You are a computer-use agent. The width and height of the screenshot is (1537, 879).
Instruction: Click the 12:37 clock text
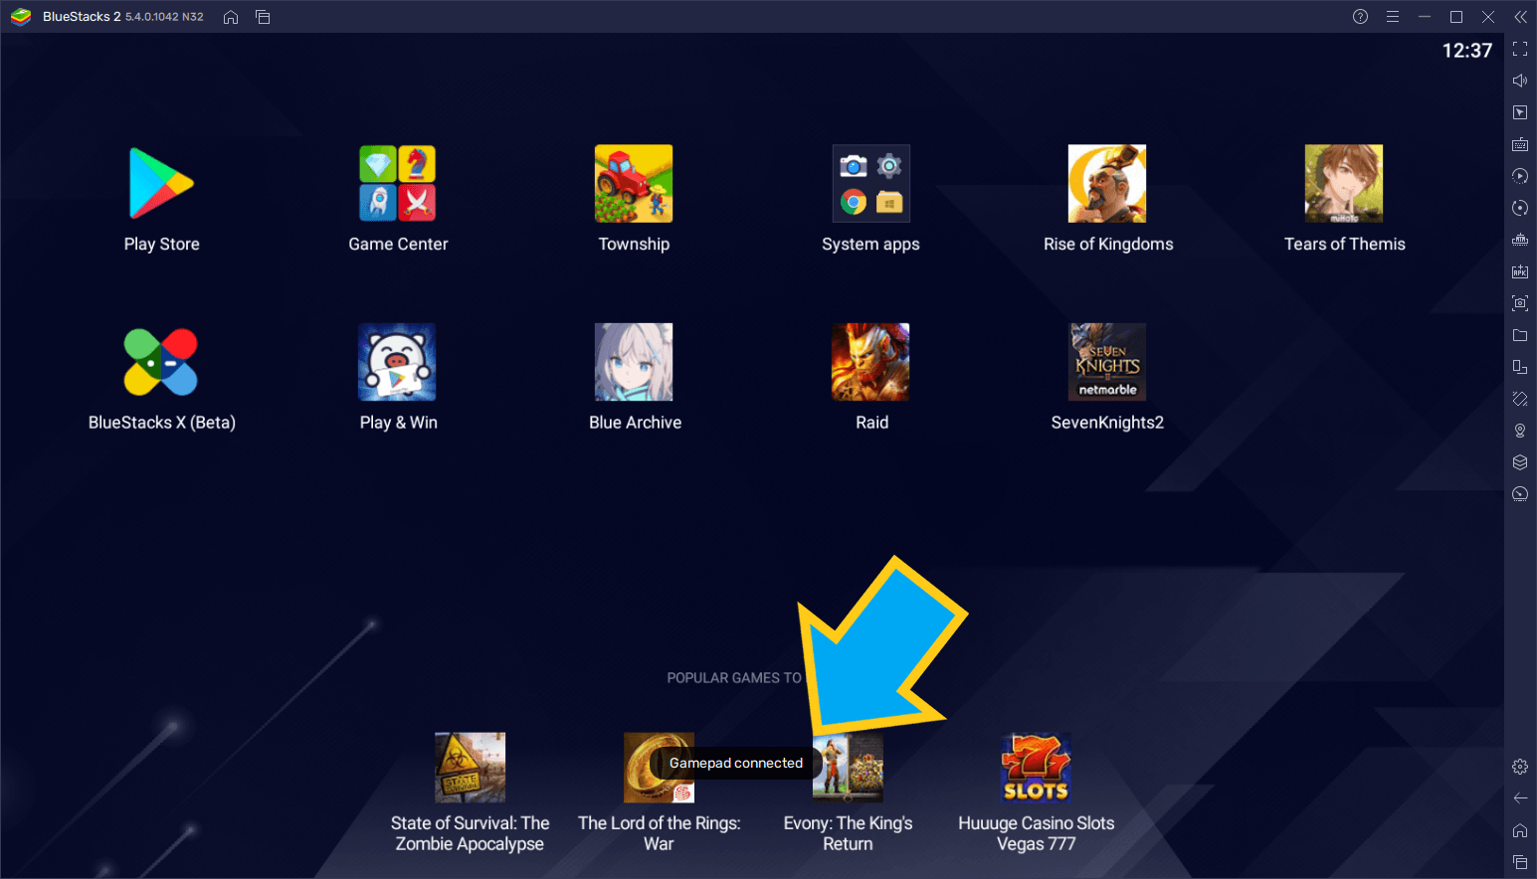pyautogui.click(x=1467, y=51)
